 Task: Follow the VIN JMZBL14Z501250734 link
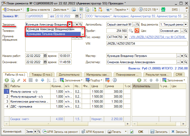(159, 37)
